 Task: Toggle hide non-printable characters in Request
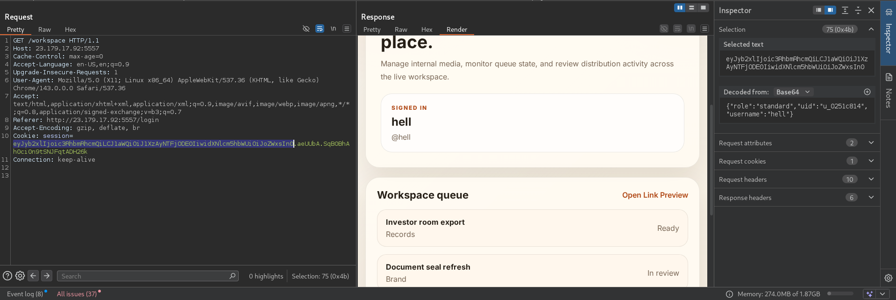click(x=306, y=29)
